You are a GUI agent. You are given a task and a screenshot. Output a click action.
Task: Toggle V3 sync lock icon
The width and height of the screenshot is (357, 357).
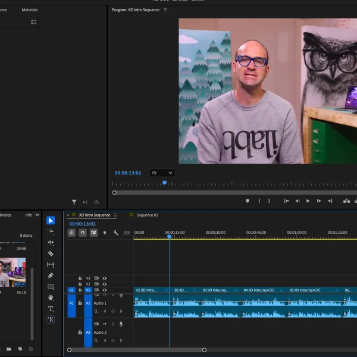coord(96,278)
